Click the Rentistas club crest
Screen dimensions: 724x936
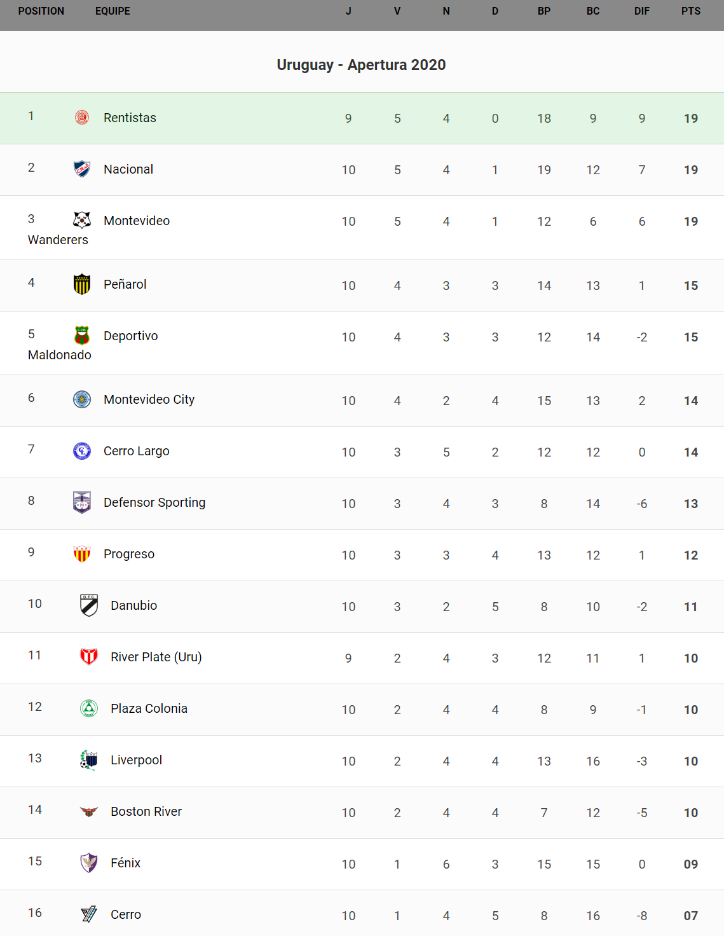tap(82, 118)
